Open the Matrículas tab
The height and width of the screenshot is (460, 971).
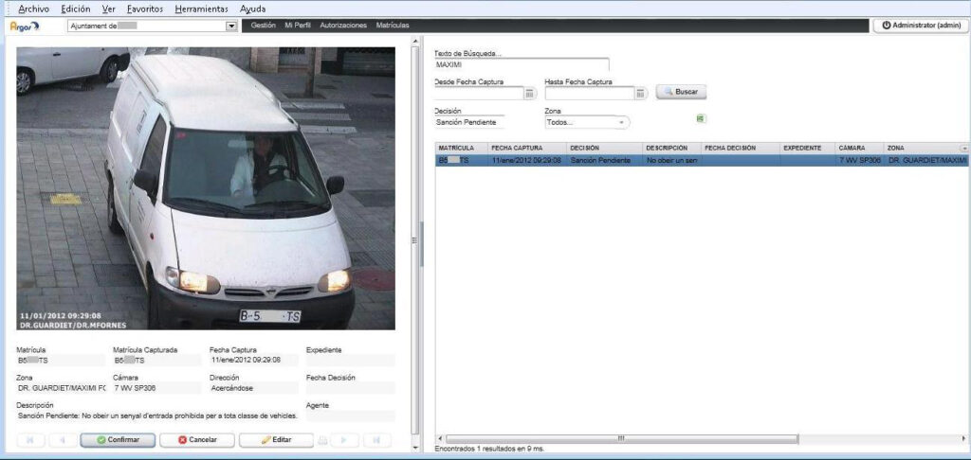pos(392,26)
